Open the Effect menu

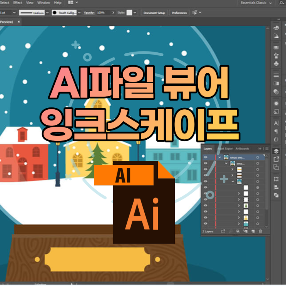(17, 3)
